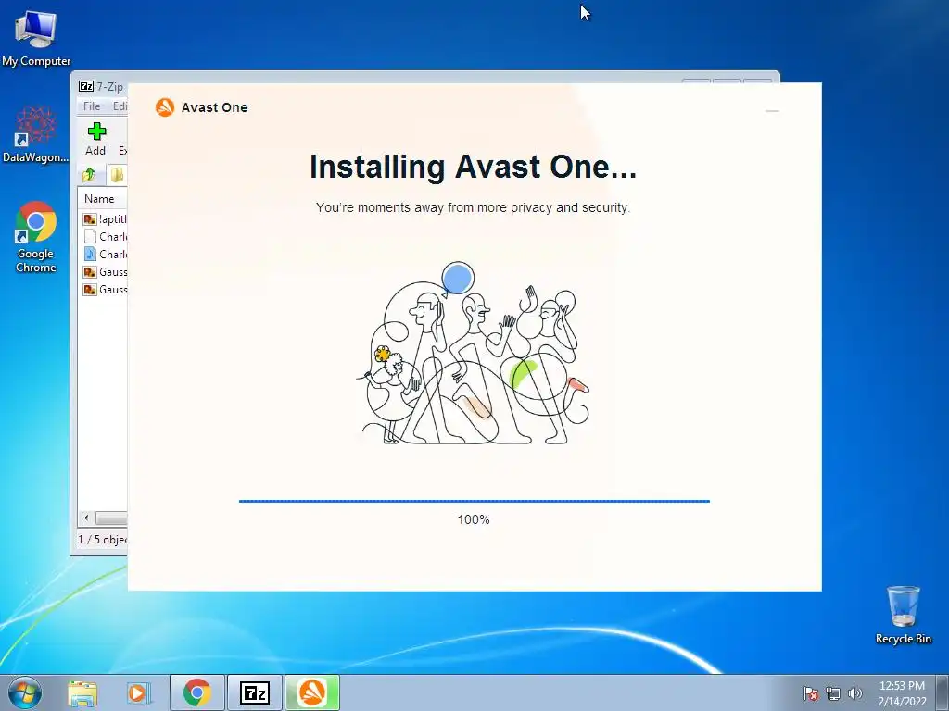Image resolution: width=949 pixels, height=711 pixels.
Task: Open DataWagon desktop shortcut
Action: 36,134
